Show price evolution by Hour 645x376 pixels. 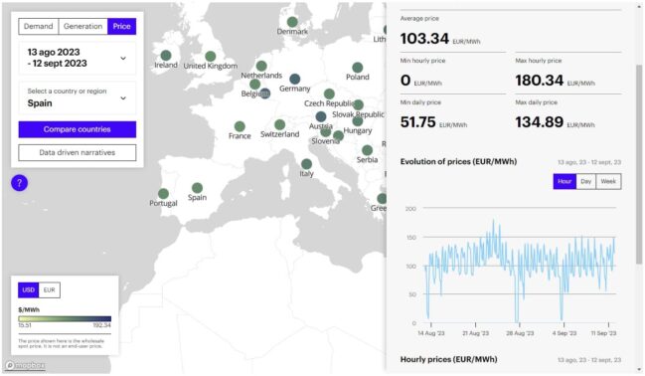point(564,181)
